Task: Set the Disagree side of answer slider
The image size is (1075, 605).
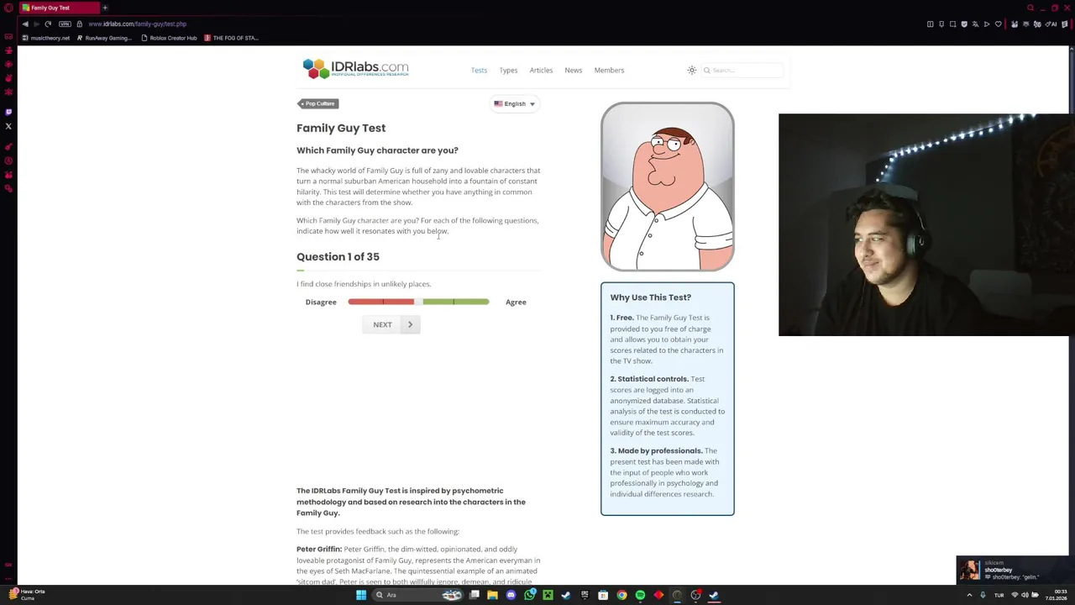Action: 381,302
